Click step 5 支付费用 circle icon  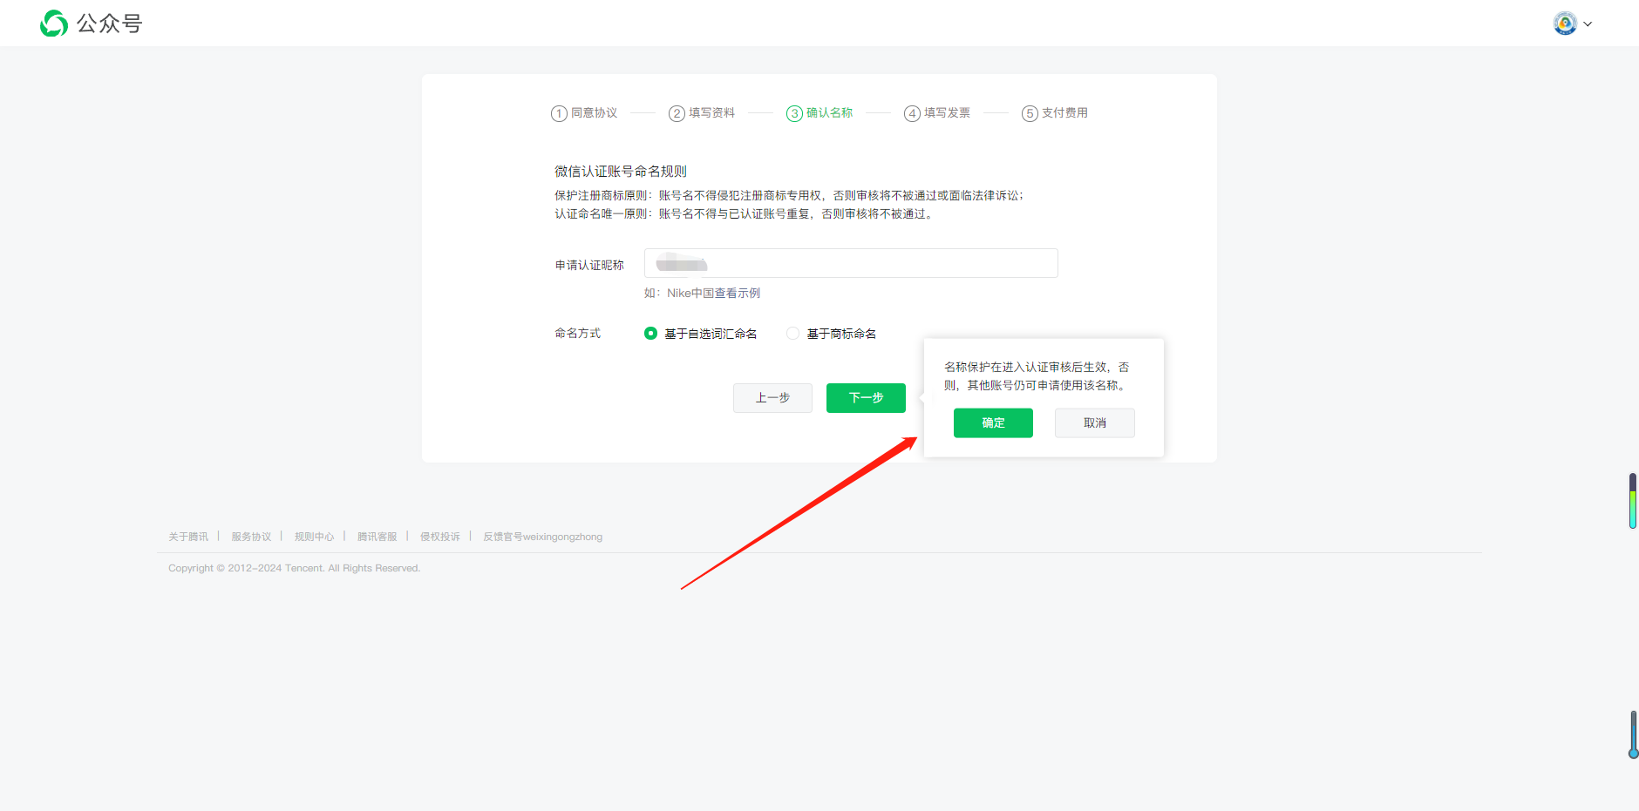pos(1030,114)
